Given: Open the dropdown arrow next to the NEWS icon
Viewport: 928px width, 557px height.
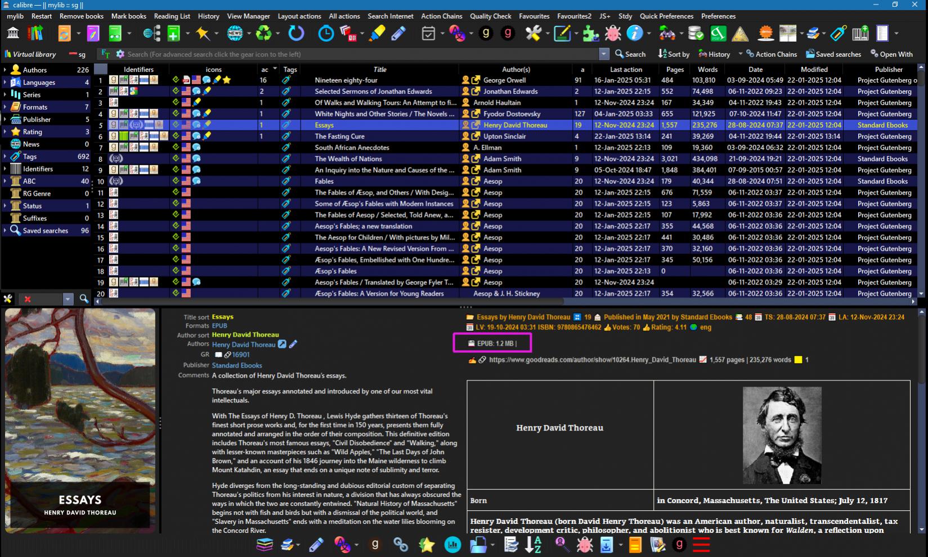Looking at the screenshot, I should [249, 34].
